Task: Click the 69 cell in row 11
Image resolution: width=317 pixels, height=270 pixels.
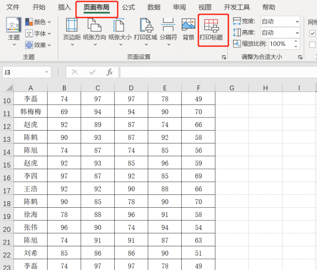Action: (x=64, y=112)
